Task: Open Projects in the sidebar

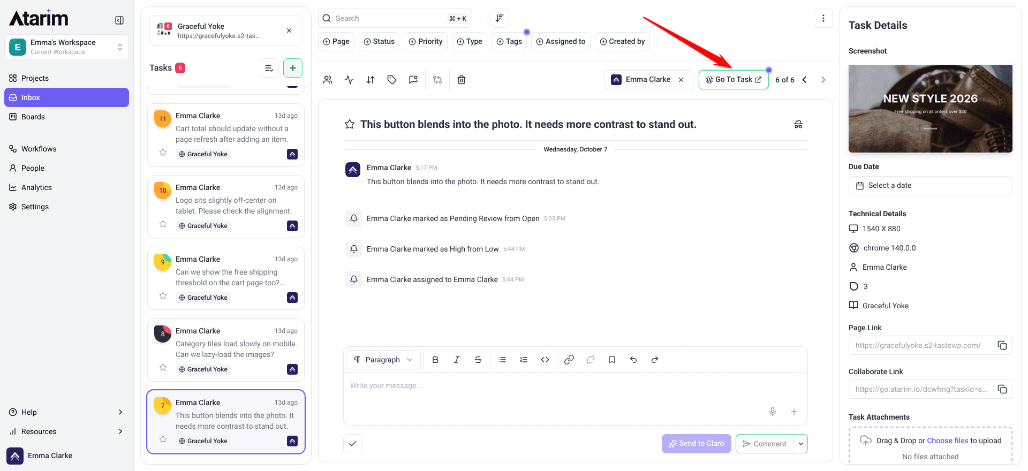Action: (x=66, y=78)
